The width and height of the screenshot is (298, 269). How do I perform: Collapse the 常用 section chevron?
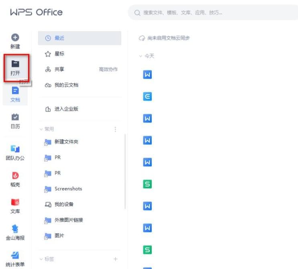point(41,129)
